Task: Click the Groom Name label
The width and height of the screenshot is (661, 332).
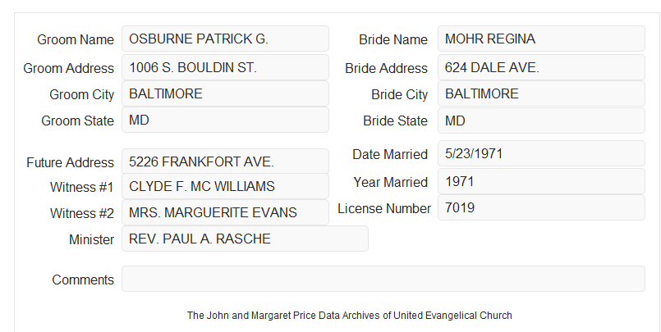Action: point(76,39)
